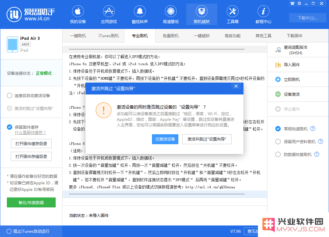Open 什么是固件缓存？ link
The width and height of the screenshot is (329, 237).
point(30,133)
